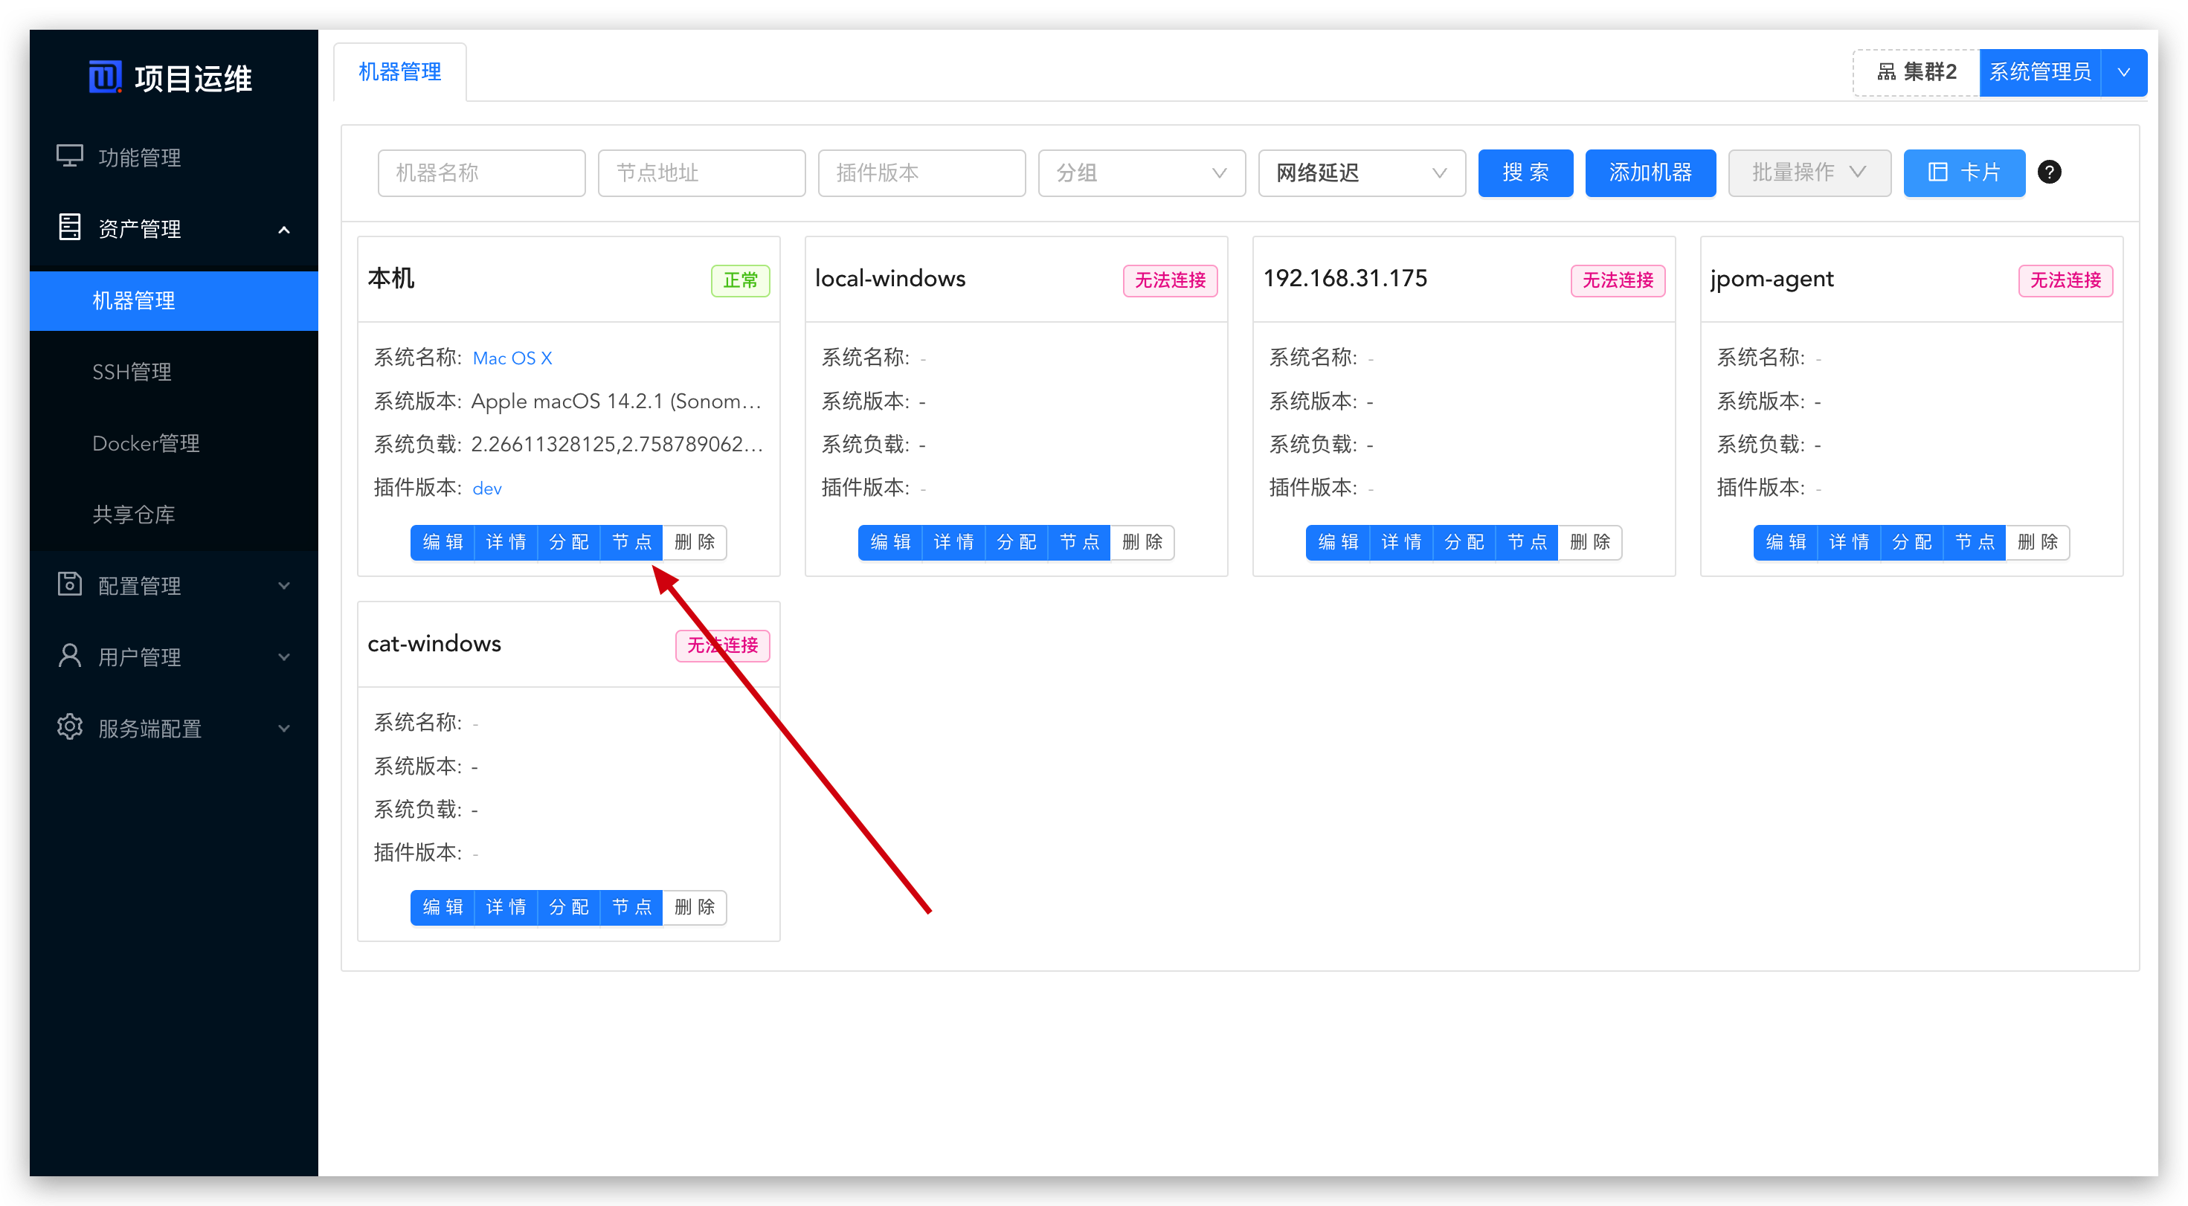Click the 用户管理 person icon
This screenshot has width=2188, height=1206.
coord(70,656)
